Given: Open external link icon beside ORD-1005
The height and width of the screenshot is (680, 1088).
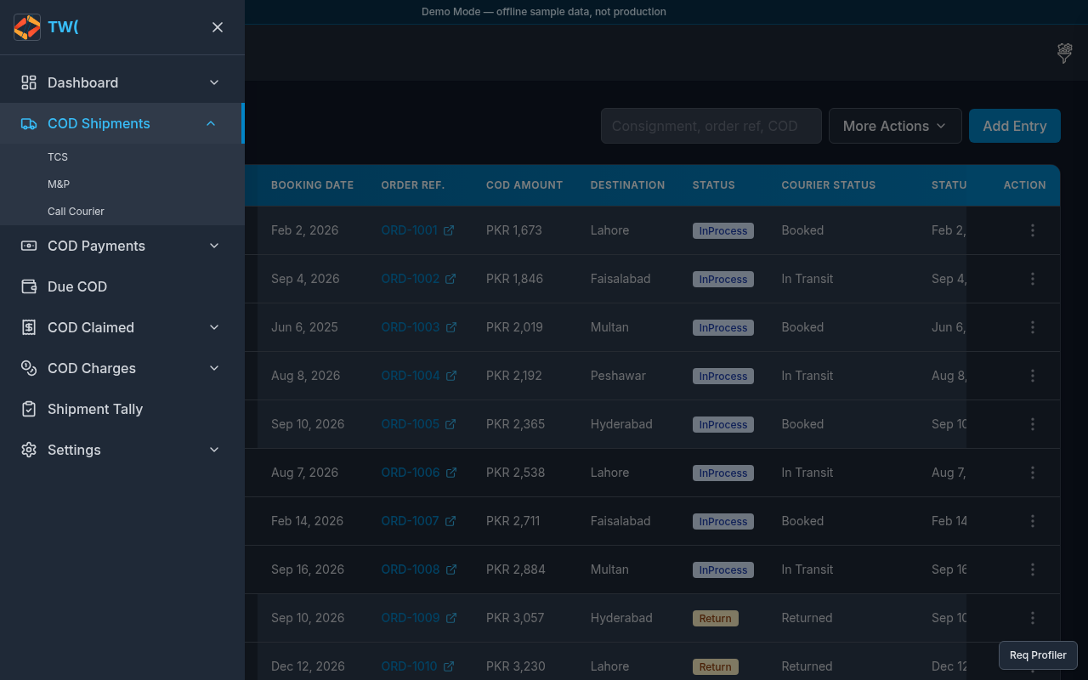Looking at the screenshot, I should tap(451, 424).
